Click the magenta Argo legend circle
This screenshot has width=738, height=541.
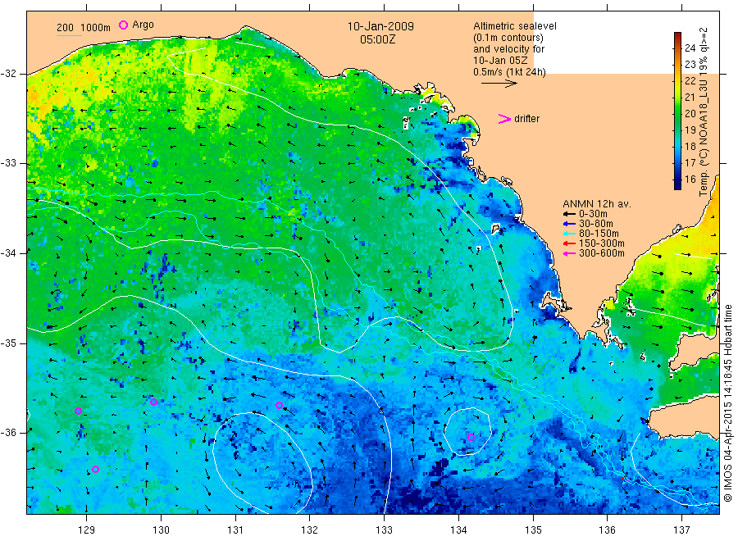click(x=123, y=25)
